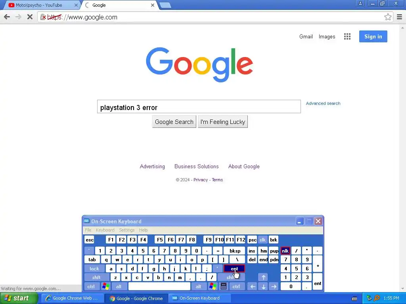Bookmark this page with the star icon
The height and width of the screenshot is (304, 406).
pos(388,17)
